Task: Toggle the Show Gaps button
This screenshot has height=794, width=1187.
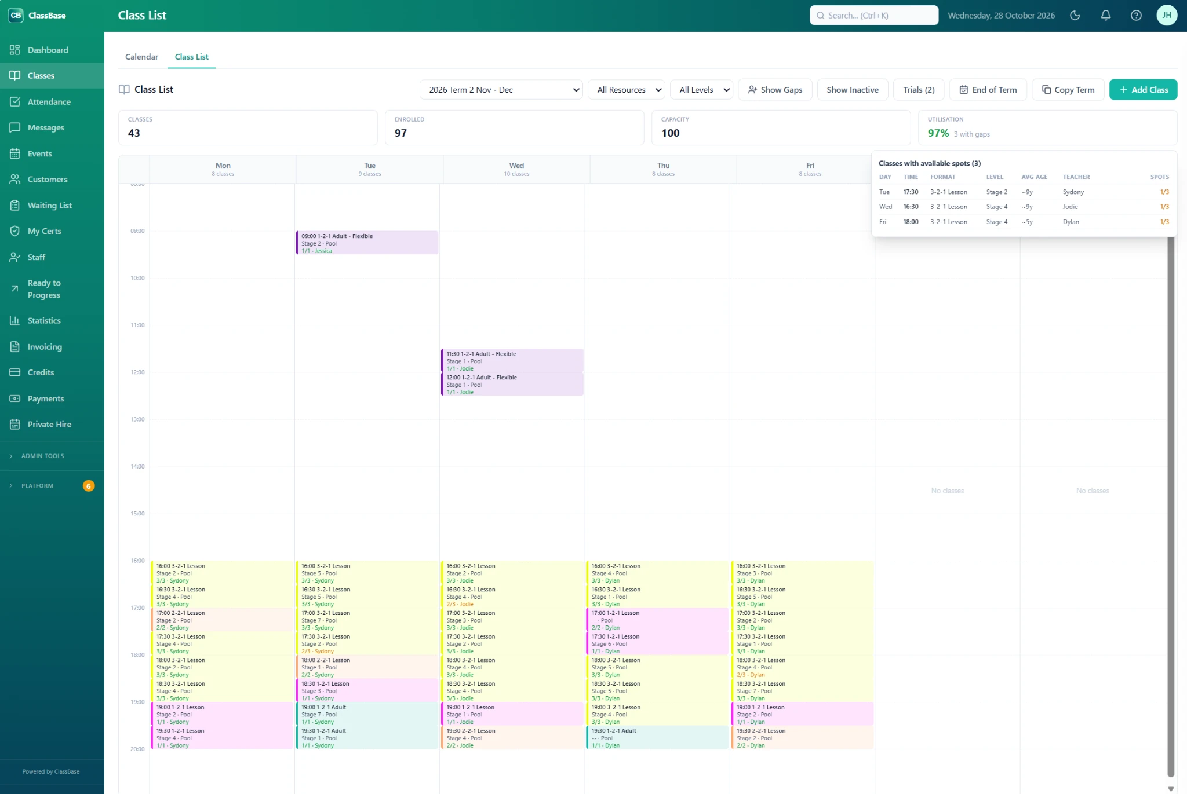Action: click(775, 90)
